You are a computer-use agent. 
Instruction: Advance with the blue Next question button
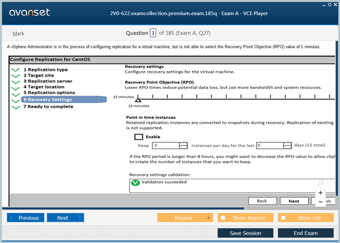(65, 218)
